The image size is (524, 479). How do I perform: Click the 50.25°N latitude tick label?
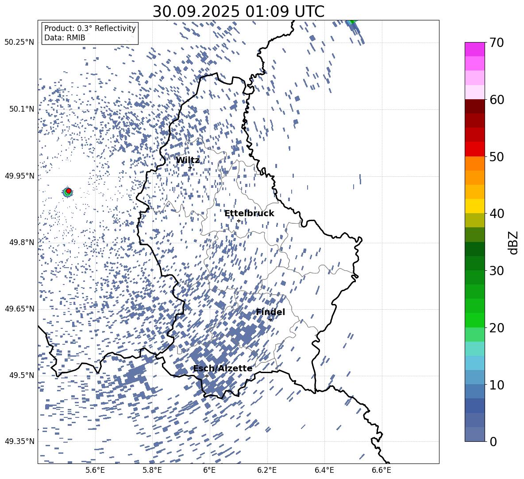click(19, 43)
